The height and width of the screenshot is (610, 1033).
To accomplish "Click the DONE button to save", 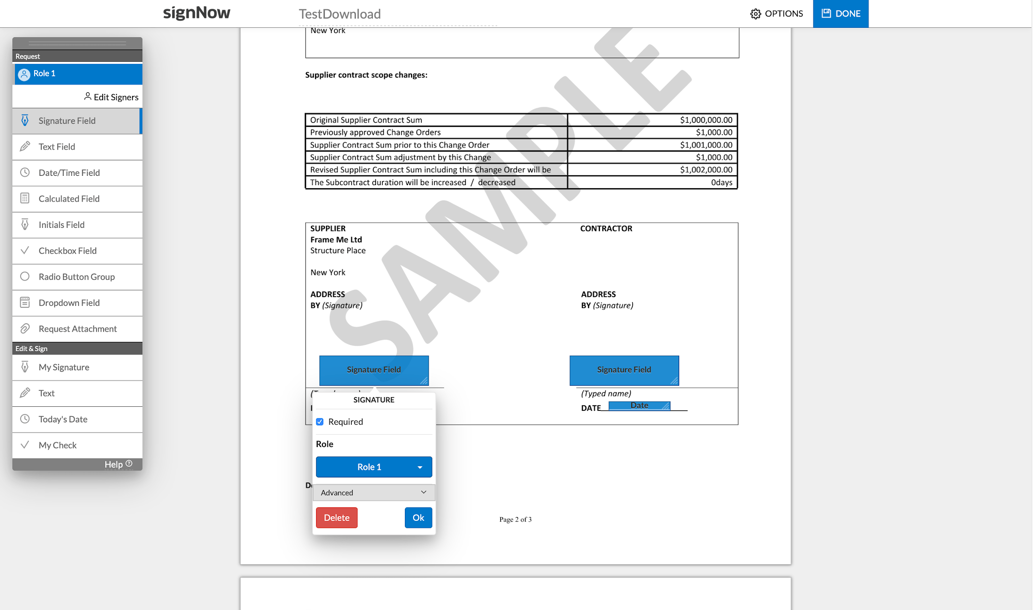I will click(840, 13).
